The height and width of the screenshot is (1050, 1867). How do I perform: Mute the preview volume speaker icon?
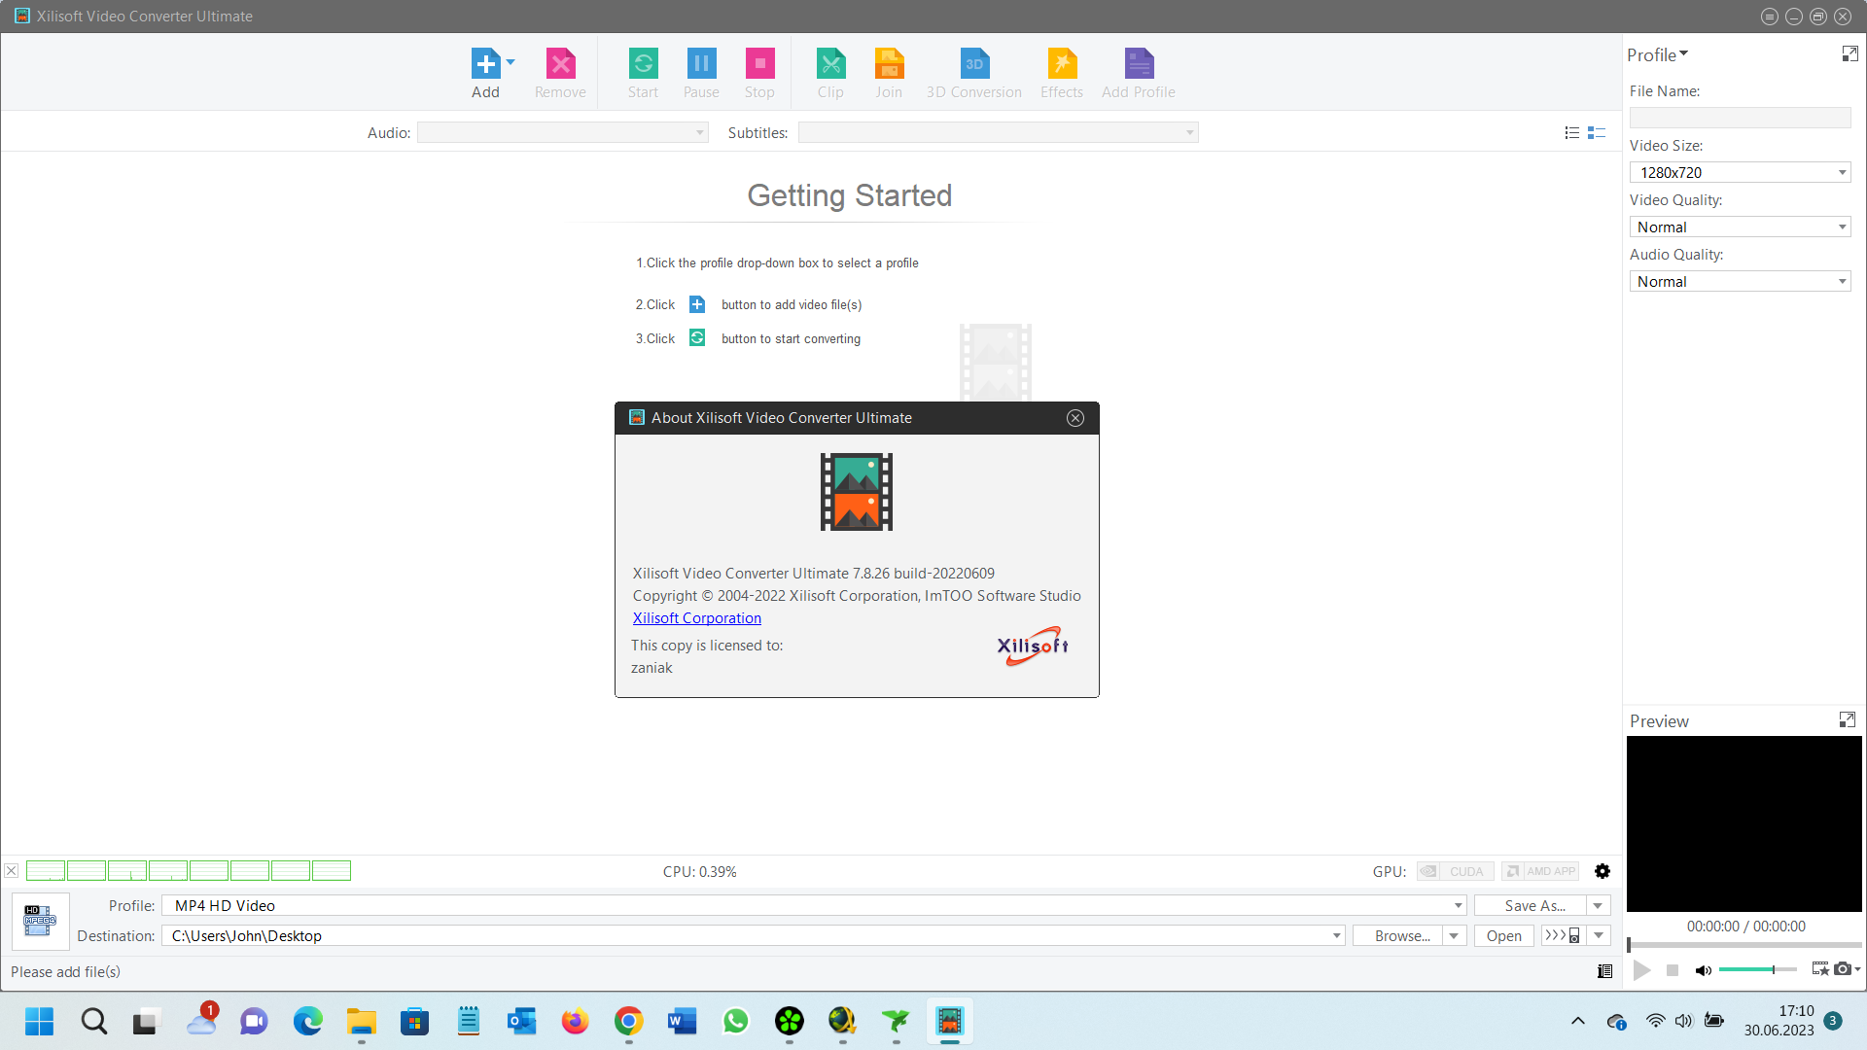click(x=1703, y=970)
